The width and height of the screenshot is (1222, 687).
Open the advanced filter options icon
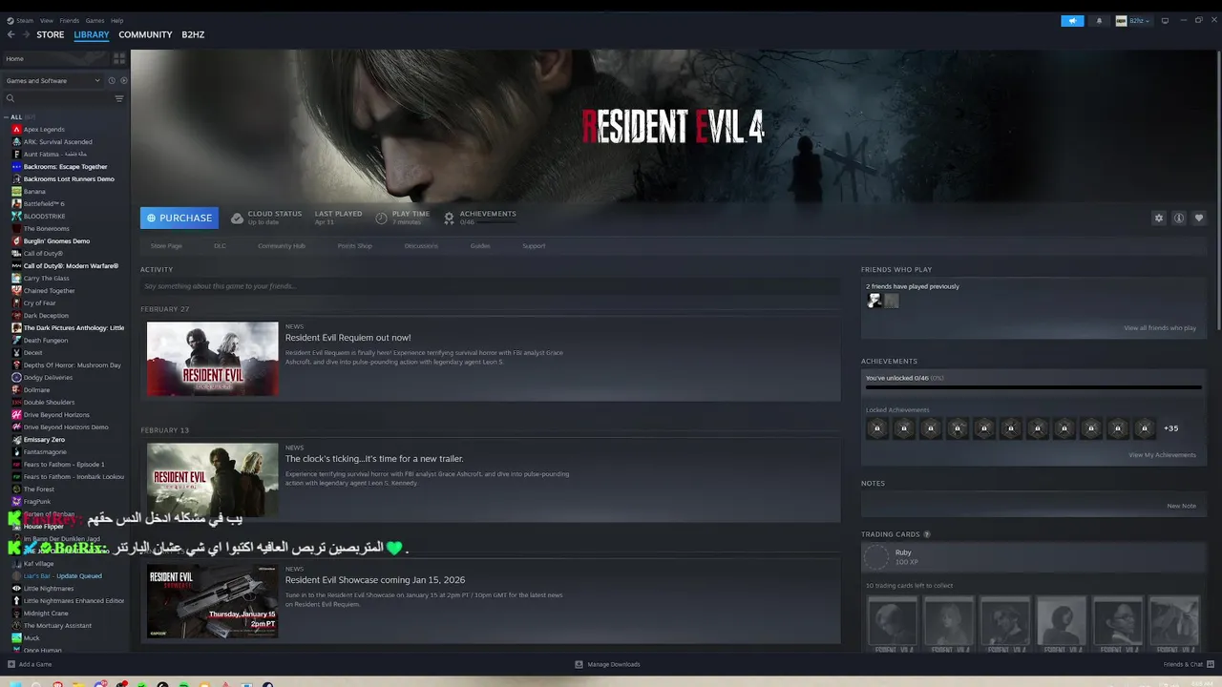tap(119, 98)
